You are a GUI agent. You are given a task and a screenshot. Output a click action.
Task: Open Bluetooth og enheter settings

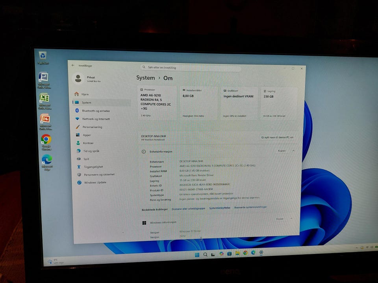(102, 111)
